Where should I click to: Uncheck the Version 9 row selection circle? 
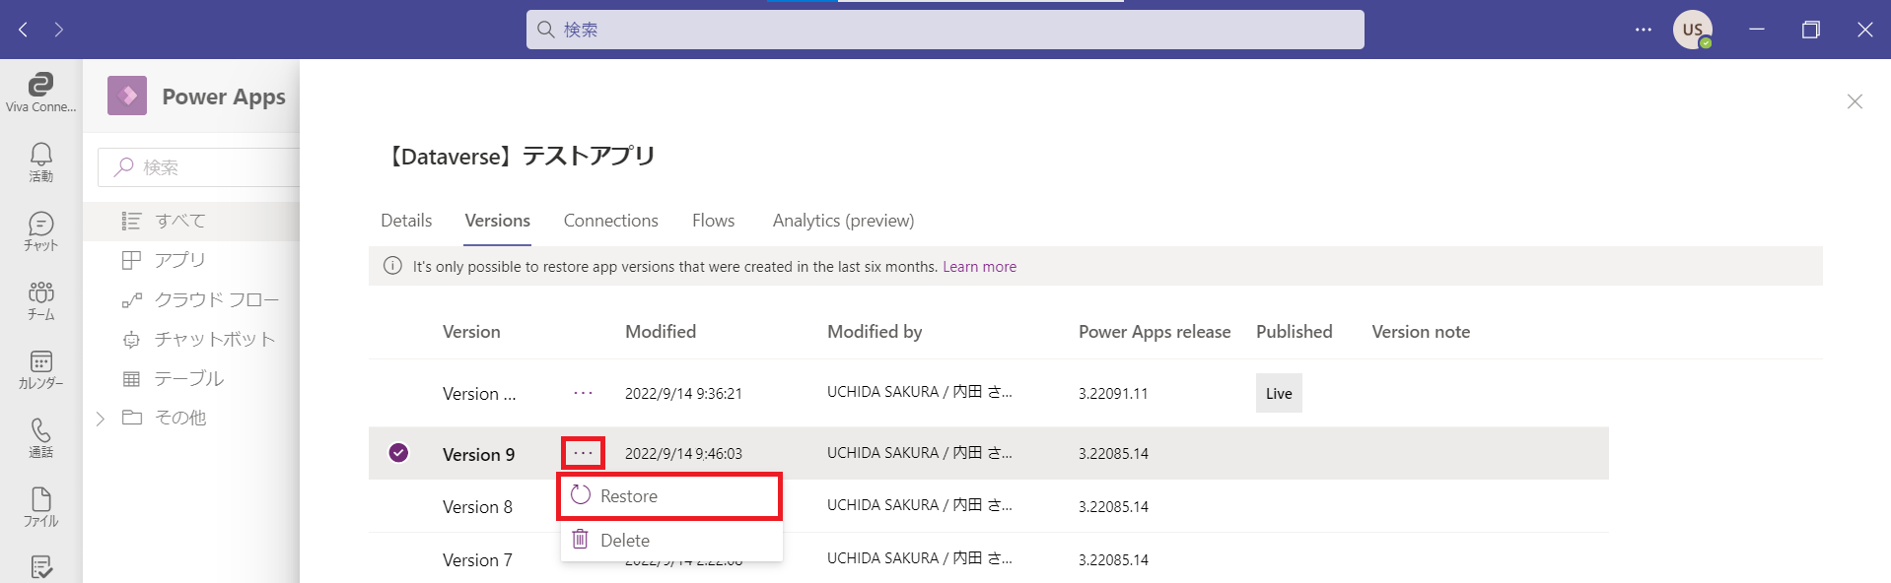pyautogui.click(x=398, y=453)
